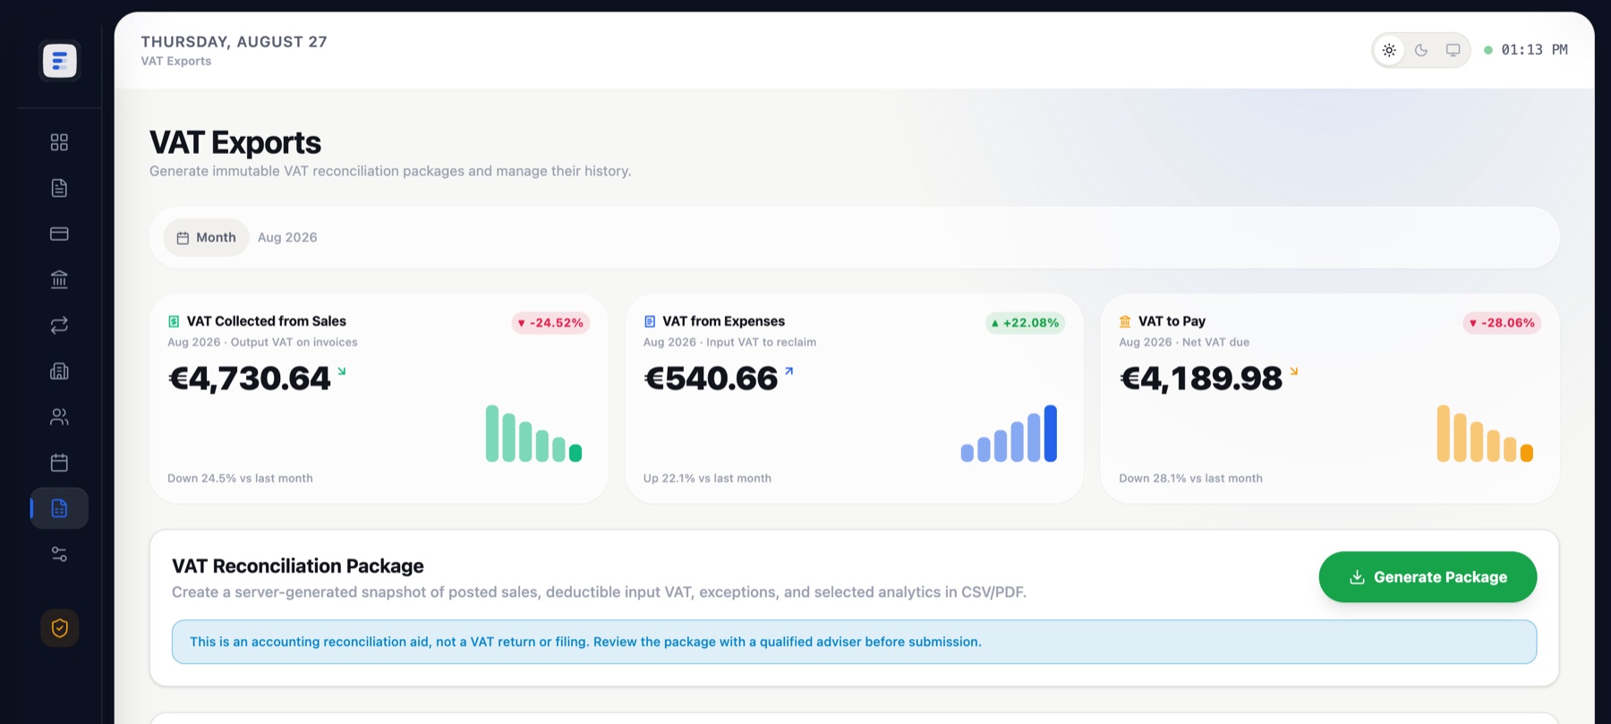Screen dimensions: 1611x724
Task: Click the calendar icon in Month chip
Action: [x=183, y=238]
